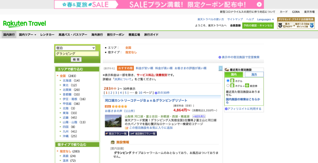Click the 航空券付プラン一覧 button
The width and height of the screenshot is (318, 163).
pos(143,134)
